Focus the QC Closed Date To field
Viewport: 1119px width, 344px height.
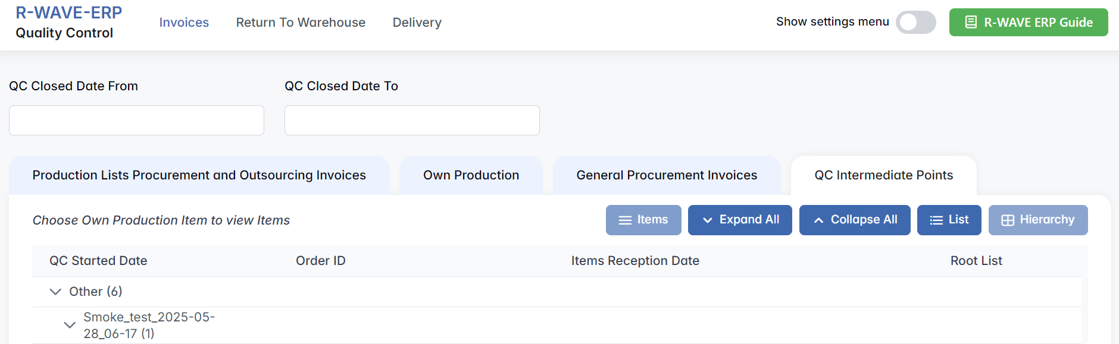coord(412,121)
